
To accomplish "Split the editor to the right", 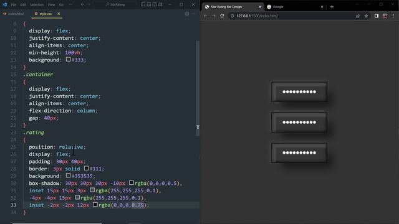I will point(187,14).
